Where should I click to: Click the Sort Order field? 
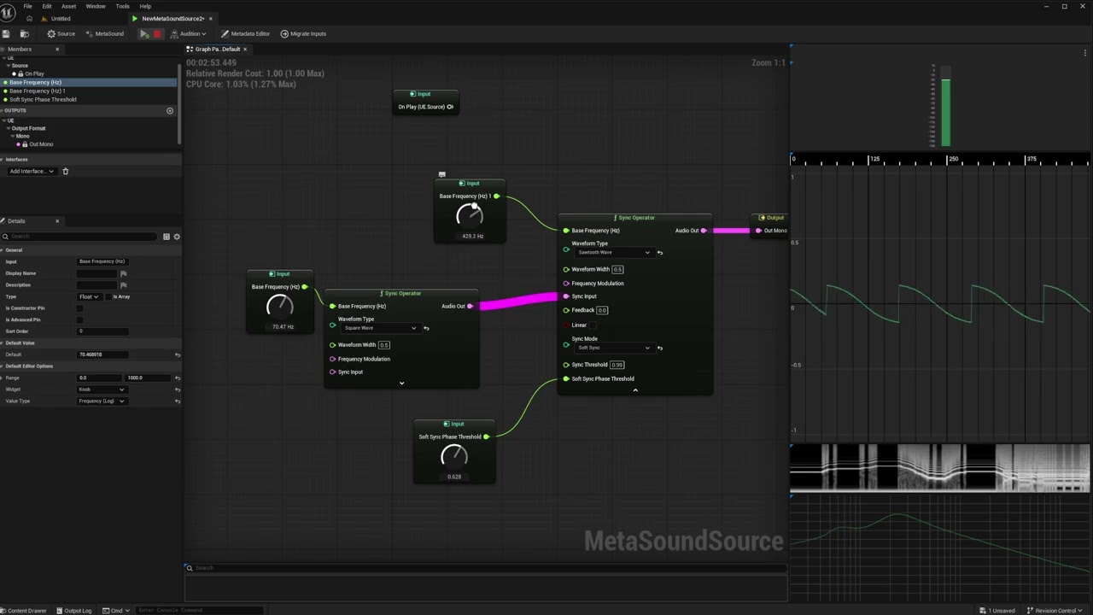(102, 331)
